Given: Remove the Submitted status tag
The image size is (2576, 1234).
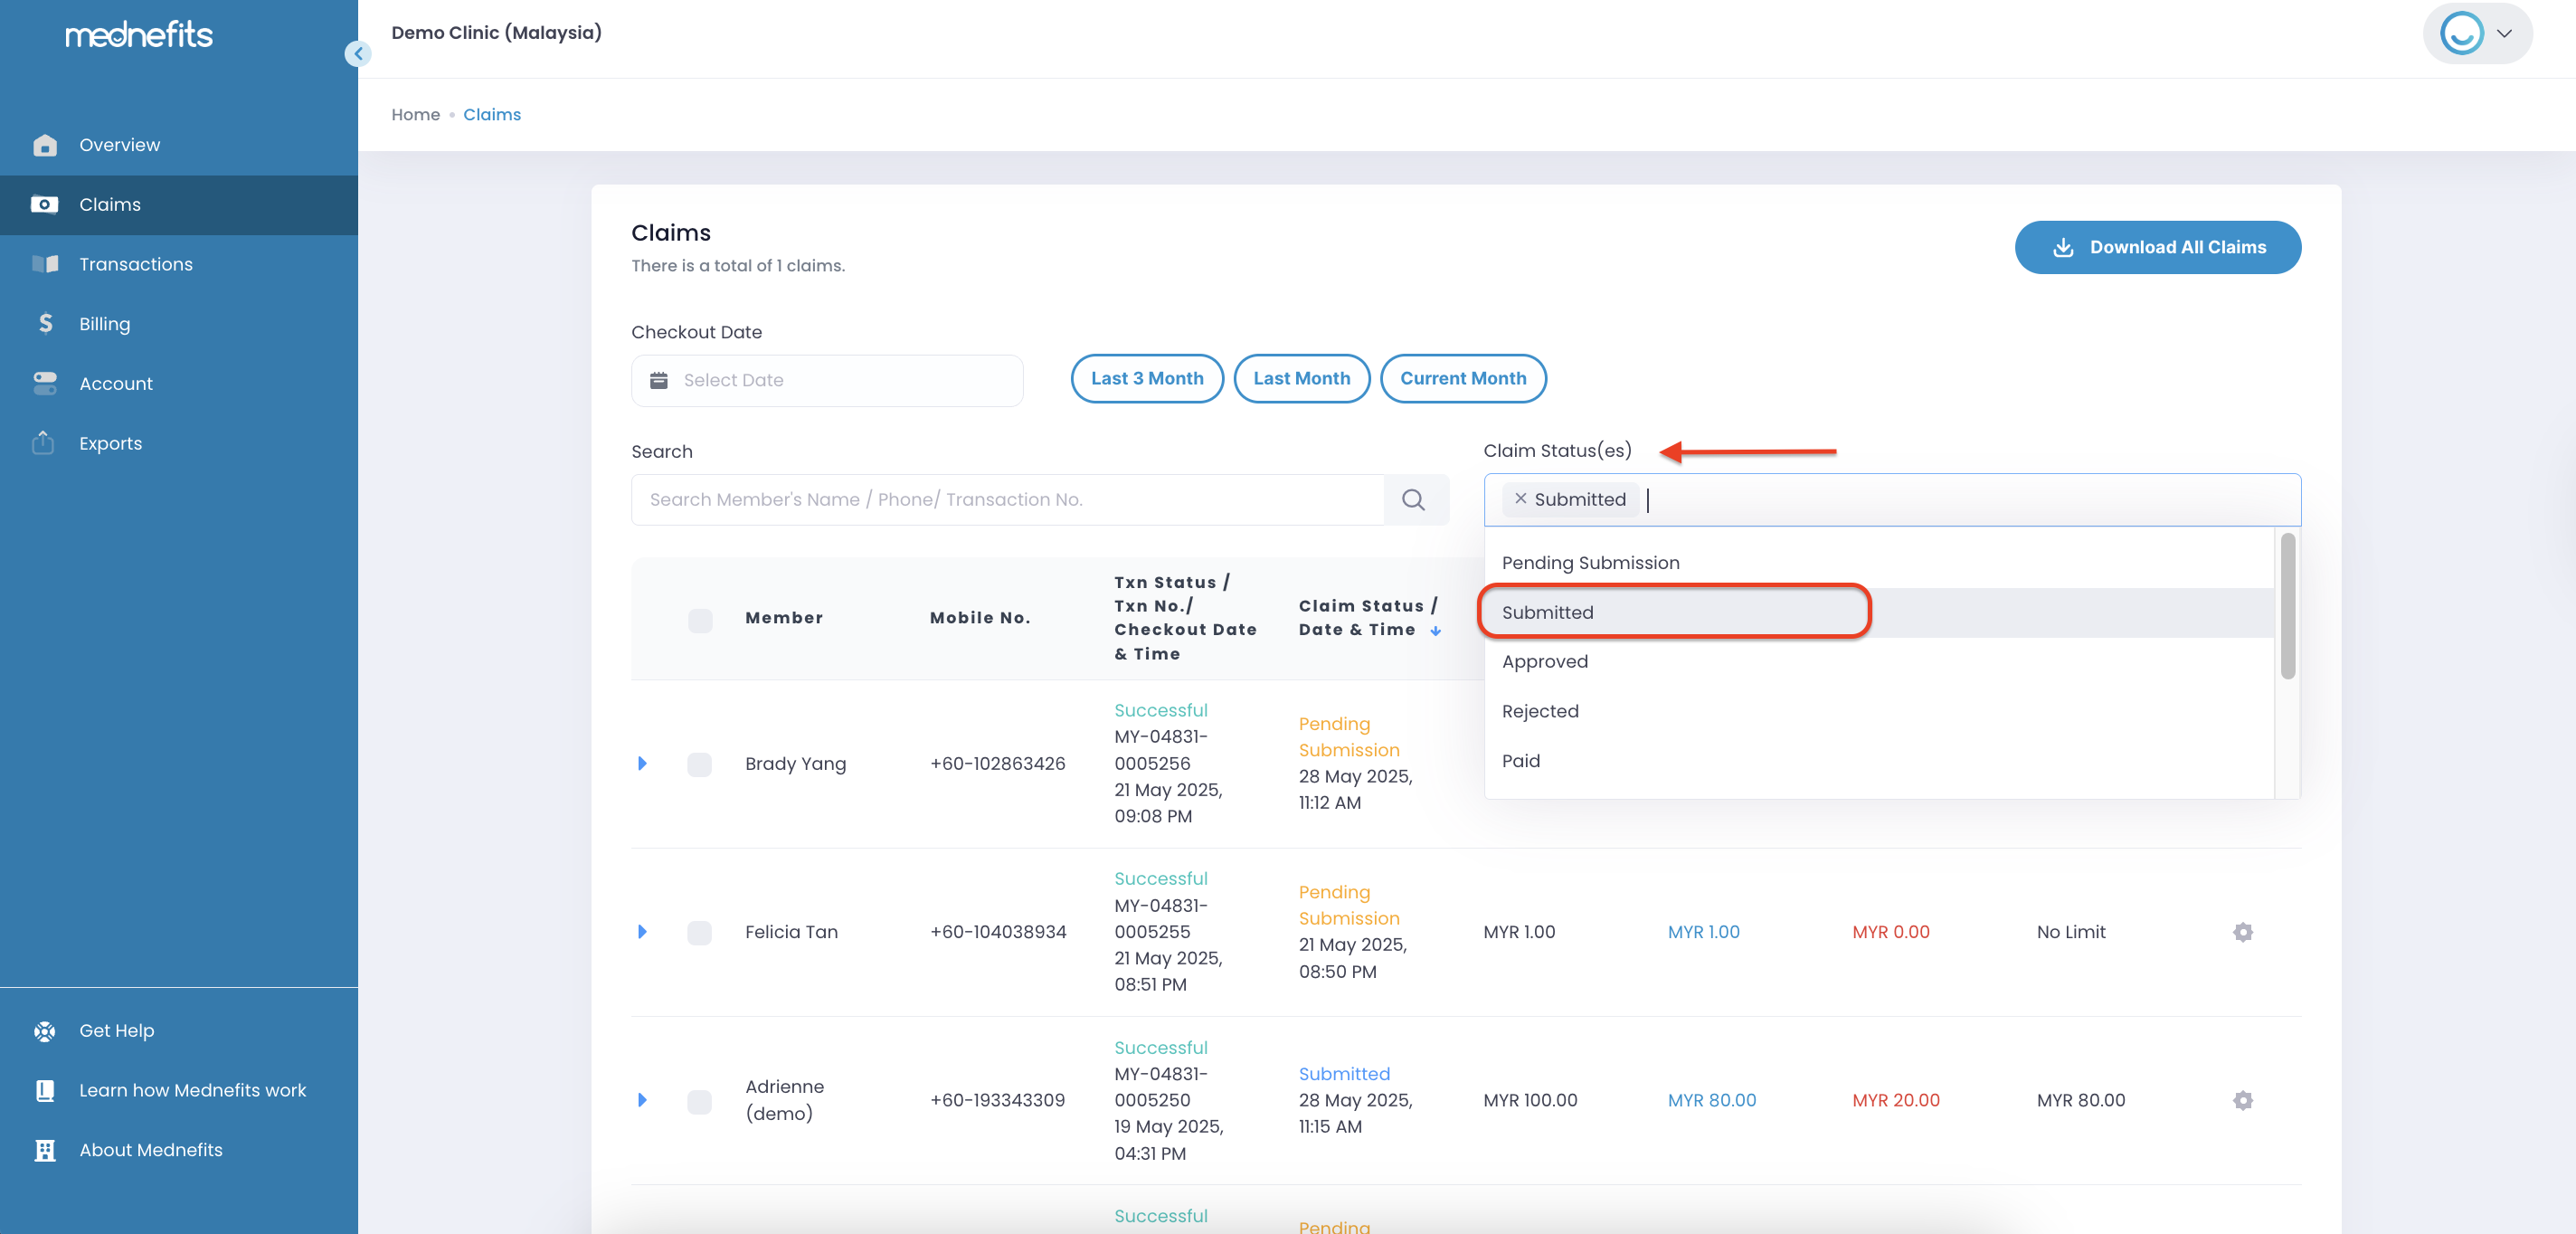Looking at the screenshot, I should tap(1520, 499).
